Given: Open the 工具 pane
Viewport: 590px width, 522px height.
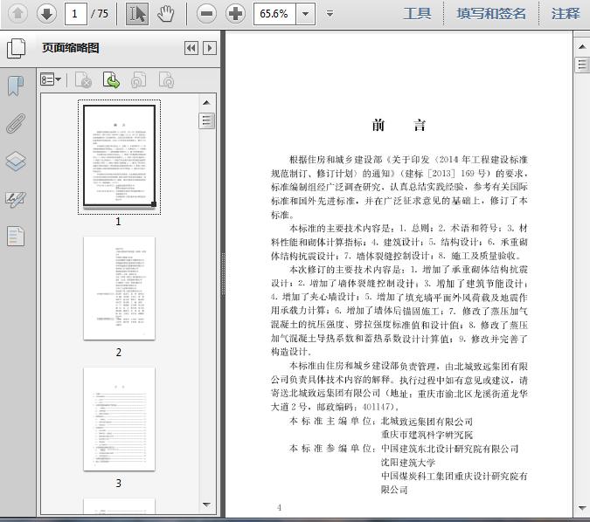Looking at the screenshot, I should (417, 13).
